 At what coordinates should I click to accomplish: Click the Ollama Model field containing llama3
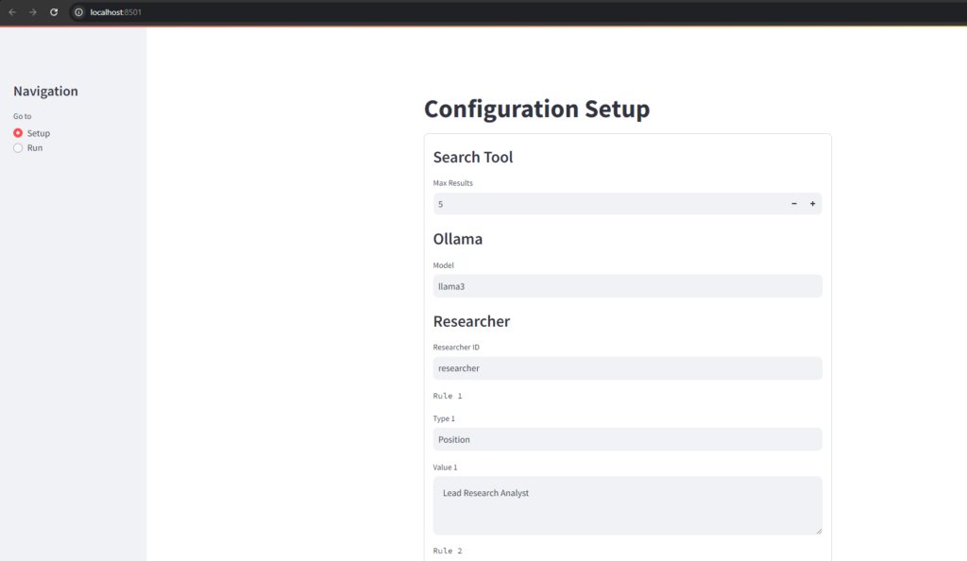627,286
